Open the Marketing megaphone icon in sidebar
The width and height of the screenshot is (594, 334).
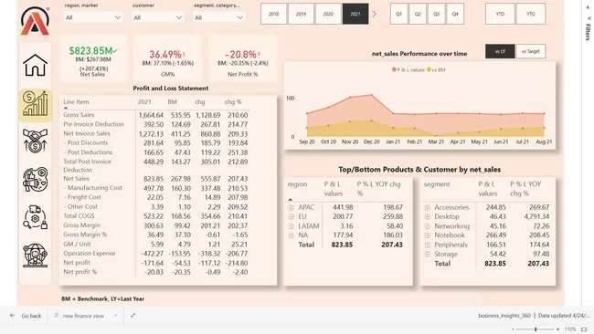click(x=36, y=179)
